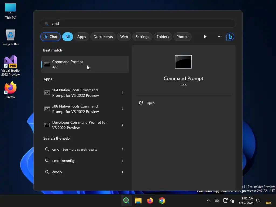The height and width of the screenshot is (207, 276).
Task: Click the muted volume tray icon
Action: tap(232, 201)
